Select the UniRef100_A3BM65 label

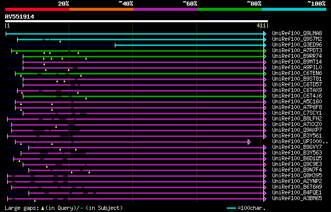tap(297, 199)
